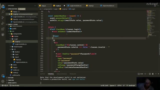
Task: Split the terminal panel
Action: click(150, 74)
